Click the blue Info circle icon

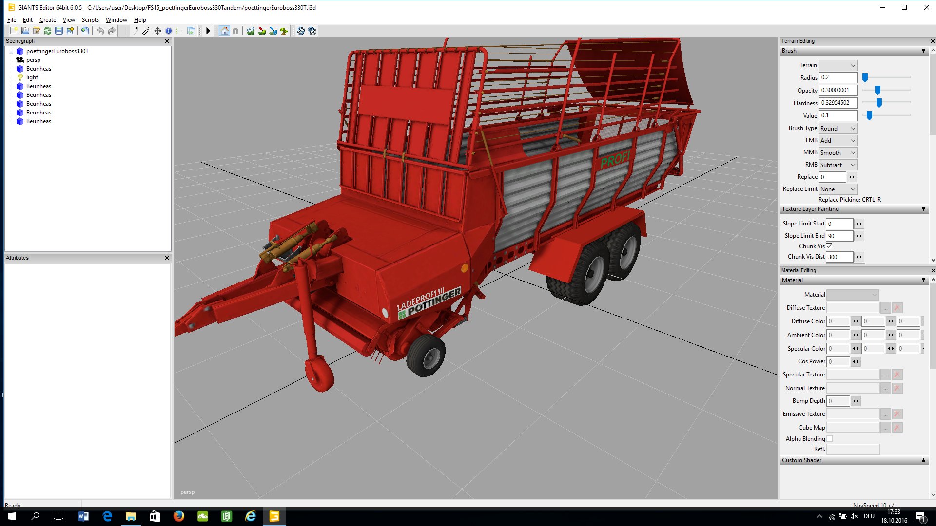click(169, 31)
